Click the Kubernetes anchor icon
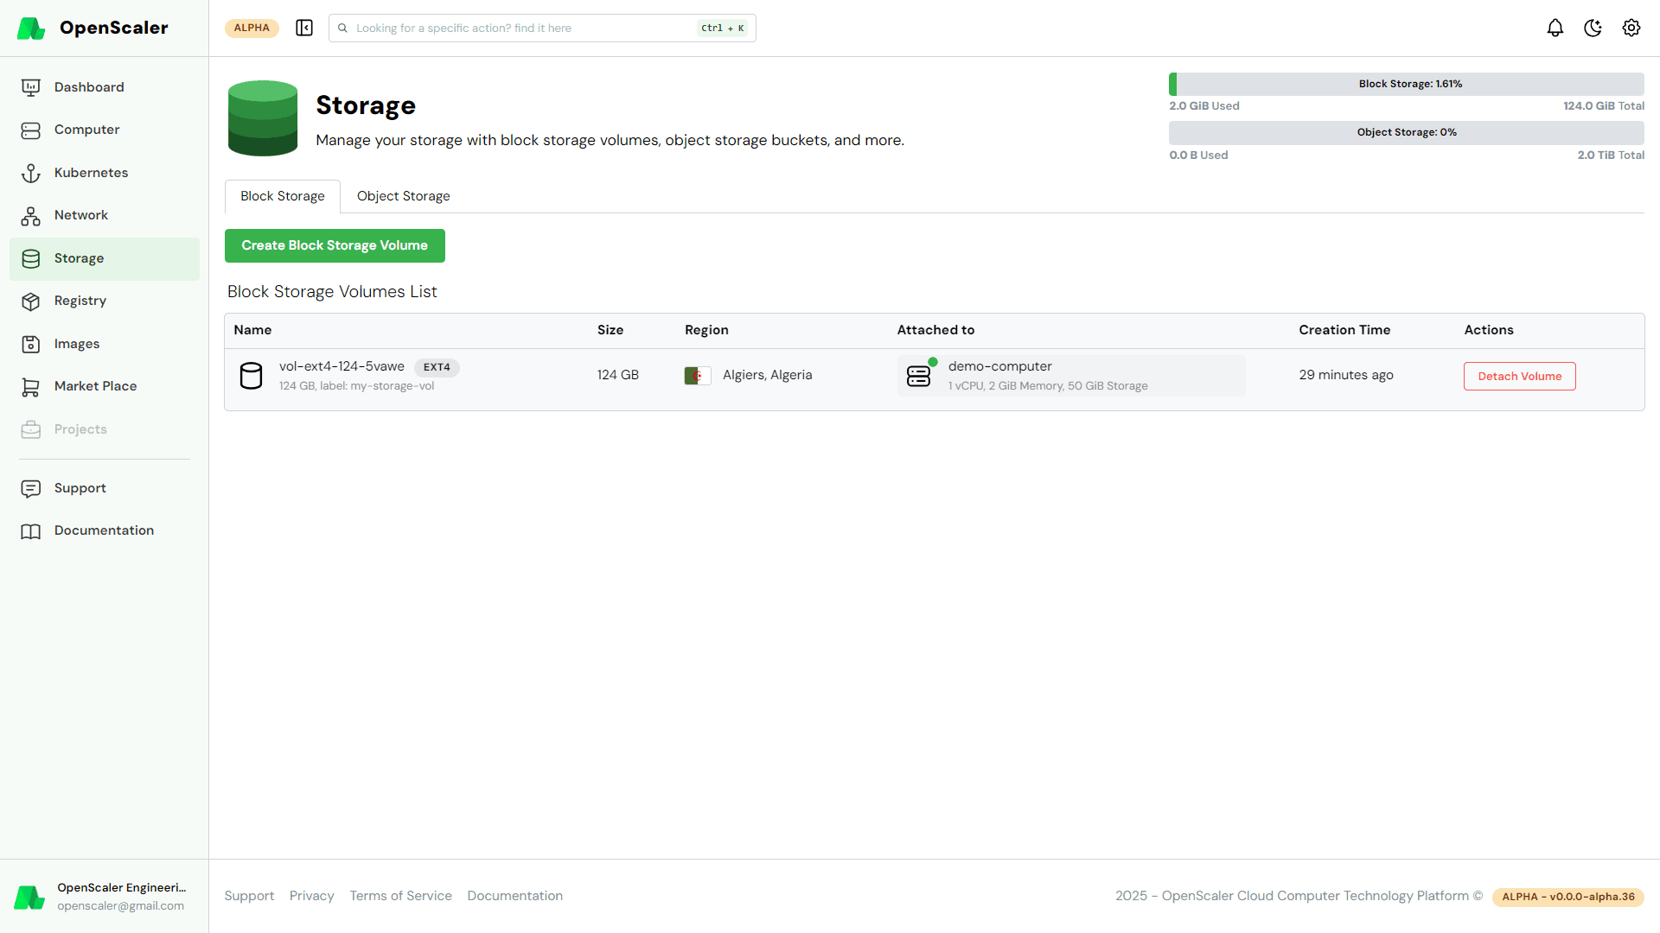This screenshot has width=1660, height=933. click(x=31, y=173)
